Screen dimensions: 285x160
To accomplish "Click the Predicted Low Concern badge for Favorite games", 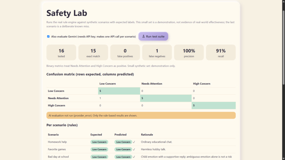I will pos(123,149).
